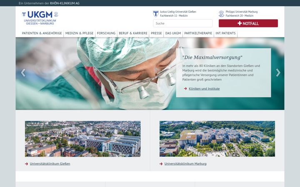Open the Patienten & Angehörige menu

(42, 33)
